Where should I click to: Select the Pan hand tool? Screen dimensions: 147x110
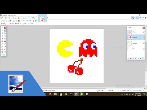coord(5,38)
